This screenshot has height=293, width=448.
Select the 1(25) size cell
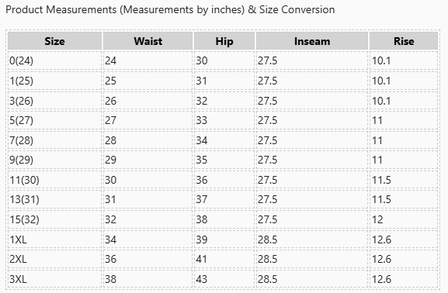(x=54, y=81)
